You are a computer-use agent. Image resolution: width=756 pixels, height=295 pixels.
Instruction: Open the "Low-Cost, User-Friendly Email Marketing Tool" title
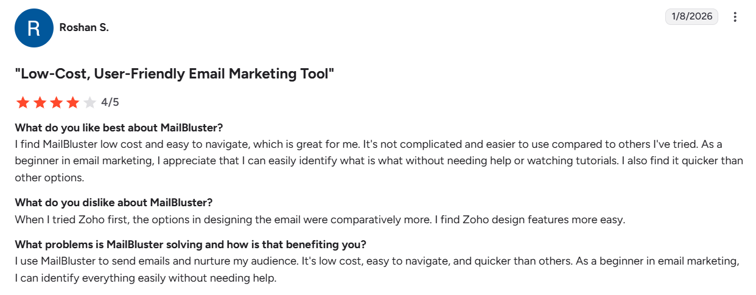175,74
